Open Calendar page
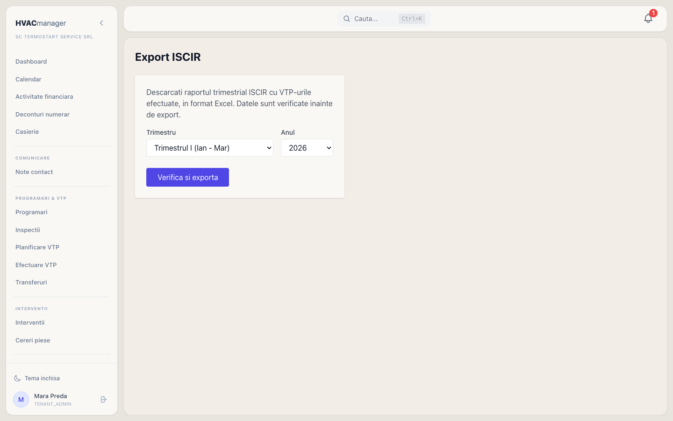 (29, 79)
